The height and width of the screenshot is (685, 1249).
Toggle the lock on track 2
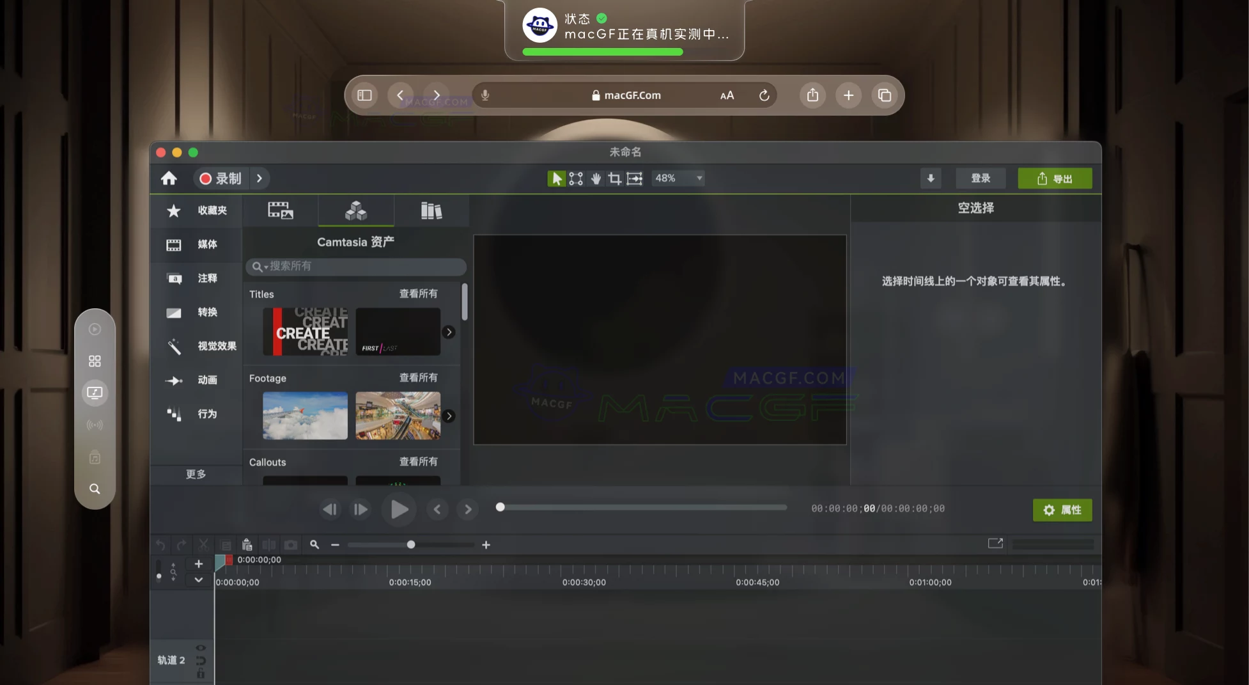point(201,673)
